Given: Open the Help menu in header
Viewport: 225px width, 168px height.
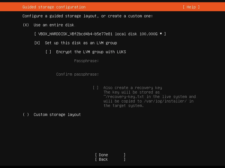Looking at the screenshot, I should 191,7.
